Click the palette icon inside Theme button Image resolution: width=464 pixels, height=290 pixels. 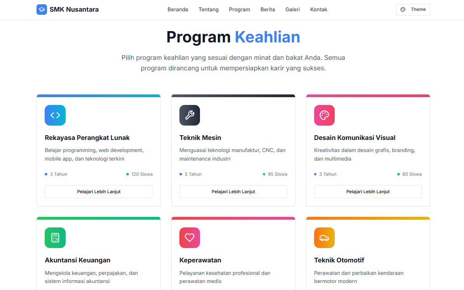click(x=403, y=10)
